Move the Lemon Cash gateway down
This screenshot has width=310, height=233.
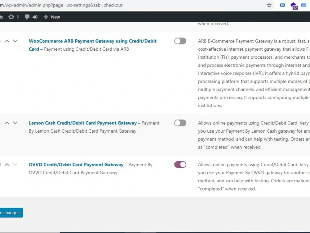[x=15, y=123]
